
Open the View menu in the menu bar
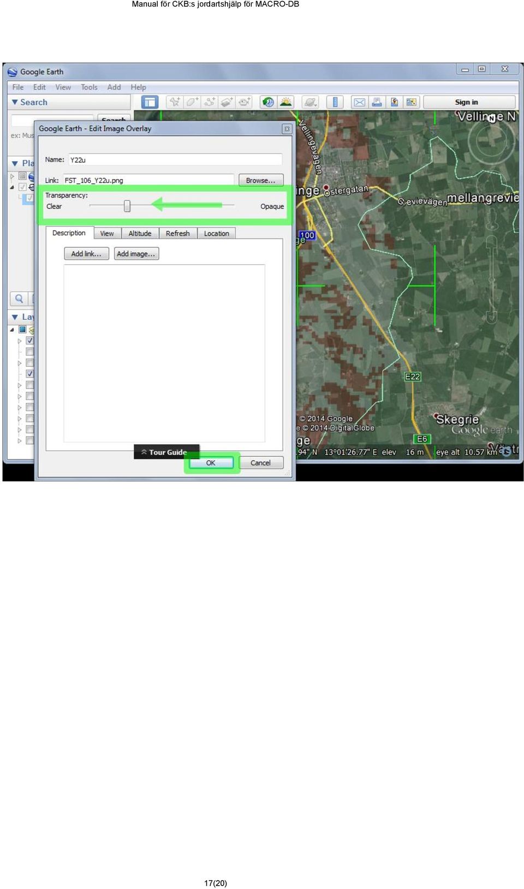click(x=63, y=87)
